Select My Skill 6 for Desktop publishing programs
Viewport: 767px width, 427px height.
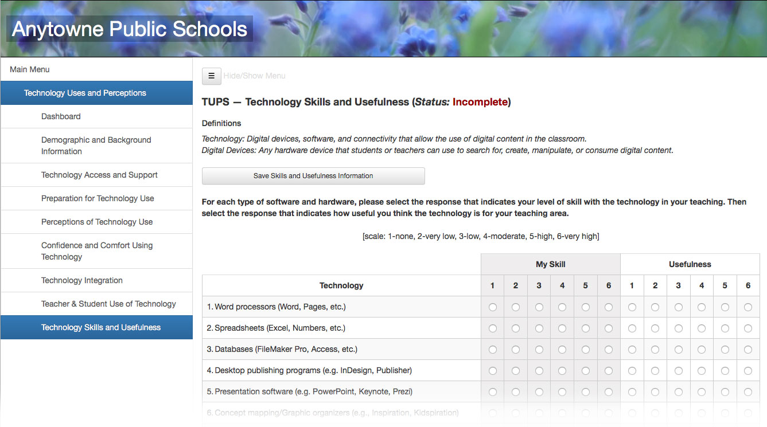pos(609,371)
